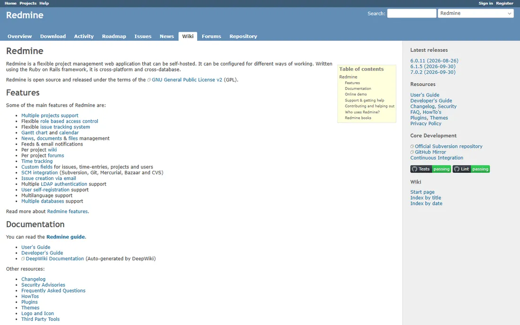Open the Repository tab
Screen dimensions: 520x325
243,36
